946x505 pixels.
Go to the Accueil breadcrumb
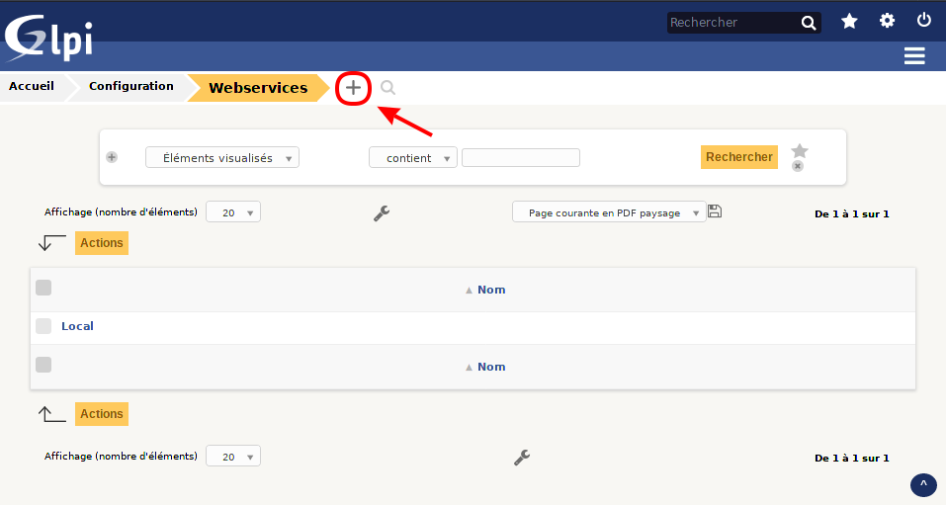pyautogui.click(x=32, y=86)
